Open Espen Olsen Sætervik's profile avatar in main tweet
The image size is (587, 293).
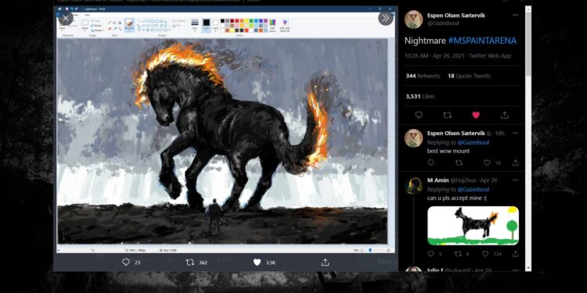pyautogui.click(x=413, y=20)
